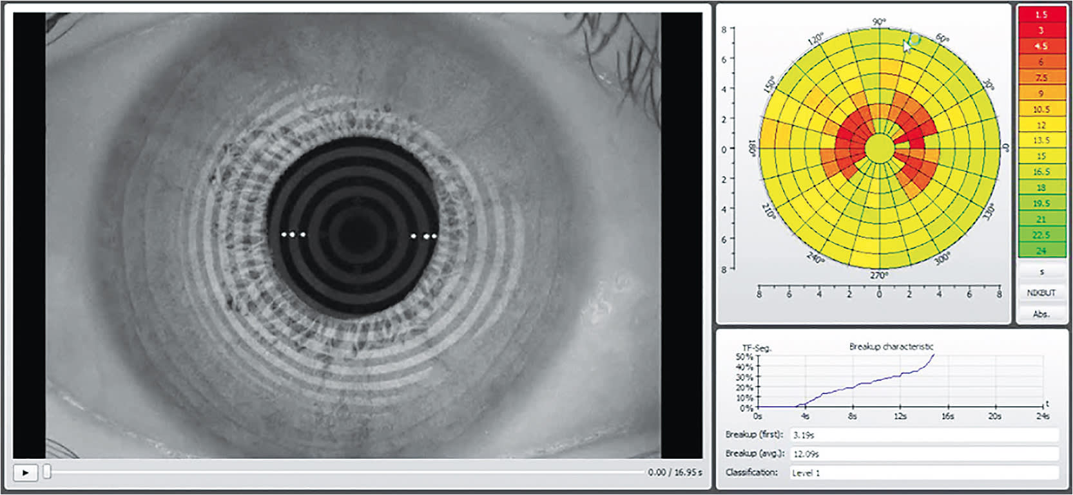Select the 22.5 legend color swatch
The image size is (1073, 495).
point(1041,235)
